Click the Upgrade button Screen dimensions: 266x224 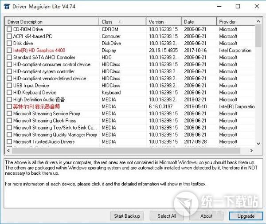[x=246, y=216]
